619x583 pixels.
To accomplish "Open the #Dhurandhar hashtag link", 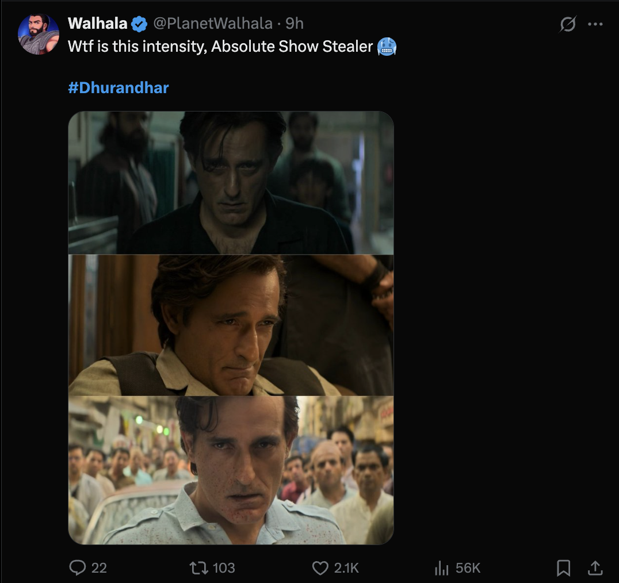I will click(119, 88).
